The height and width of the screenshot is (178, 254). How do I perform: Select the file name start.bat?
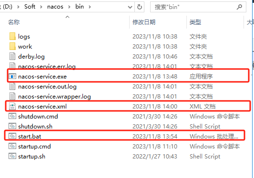[30, 137]
